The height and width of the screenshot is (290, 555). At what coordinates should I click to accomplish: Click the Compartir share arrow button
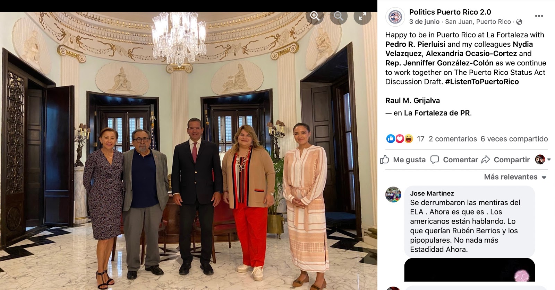pos(506,160)
